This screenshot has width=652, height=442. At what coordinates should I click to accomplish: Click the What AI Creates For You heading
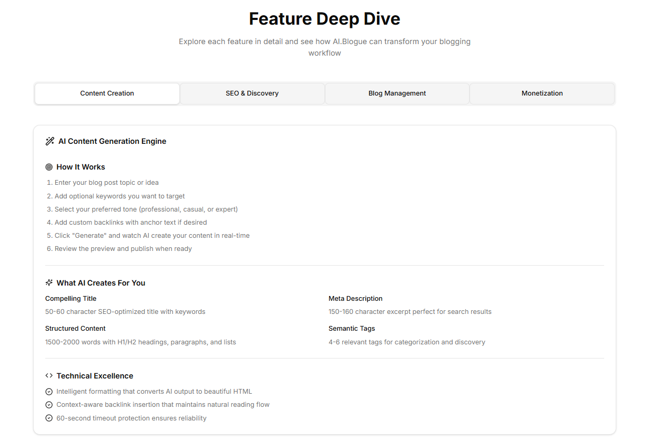click(101, 283)
